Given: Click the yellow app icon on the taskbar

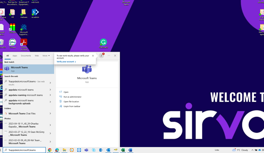Looking at the screenshot, I should [x=115, y=150].
